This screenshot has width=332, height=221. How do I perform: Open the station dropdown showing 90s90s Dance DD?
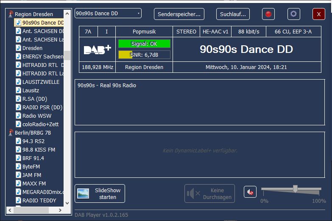(x=108, y=14)
